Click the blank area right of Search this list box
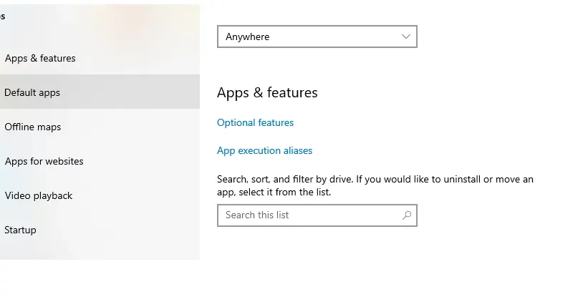This screenshot has width=573, height=302. click(493, 215)
